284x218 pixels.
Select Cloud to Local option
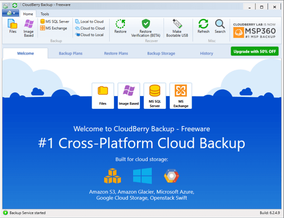89,35
